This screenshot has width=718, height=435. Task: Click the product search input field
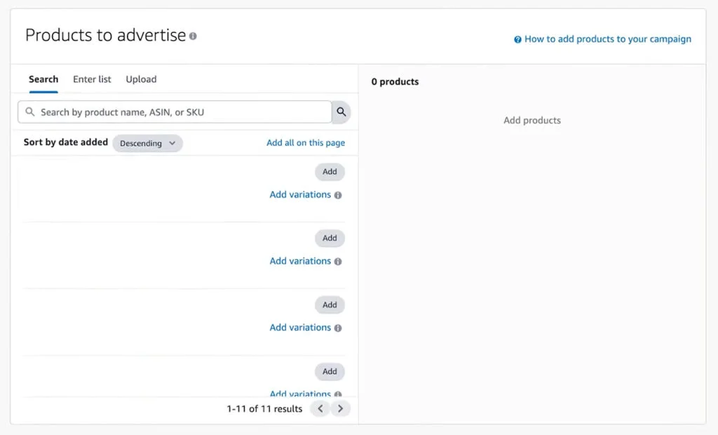click(x=175, y=112)
